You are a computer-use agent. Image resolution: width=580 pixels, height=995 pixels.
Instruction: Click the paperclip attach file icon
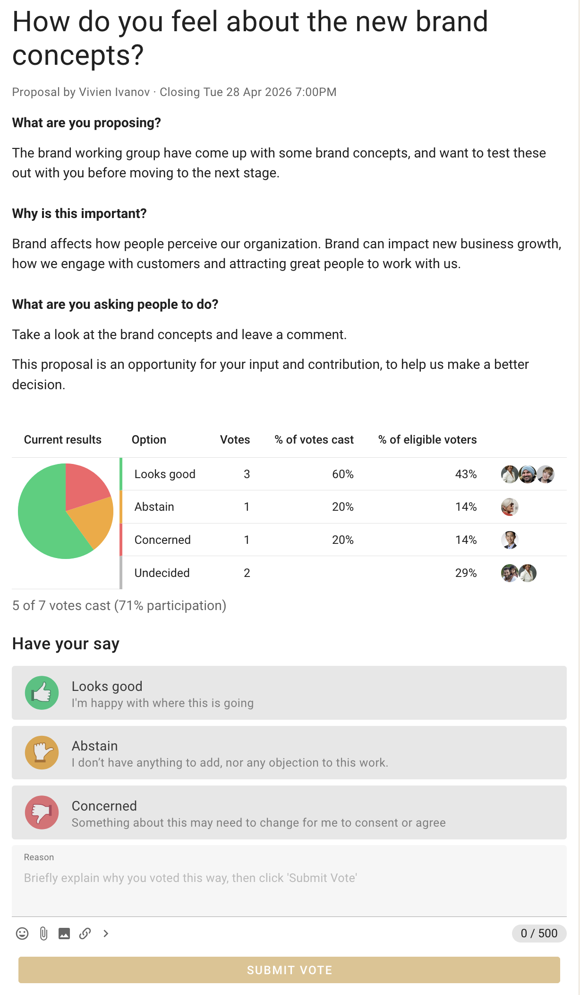(x=43, y=933)
